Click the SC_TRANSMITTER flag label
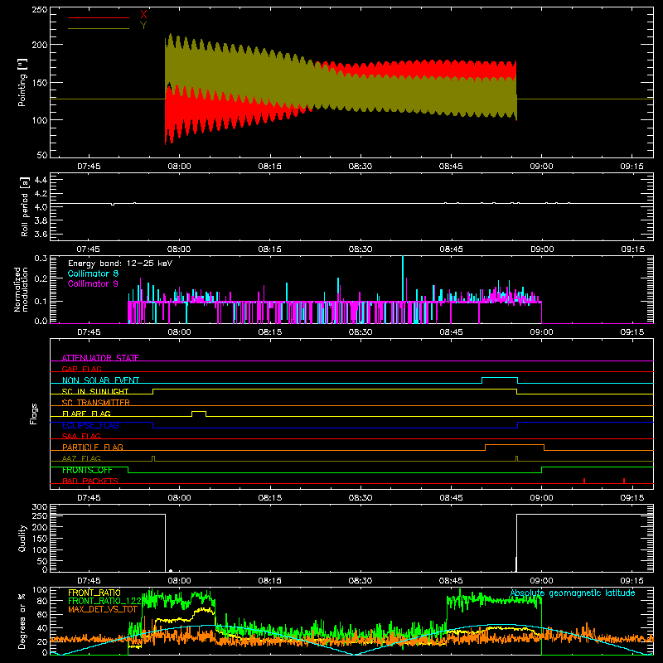The height and width of the screenshot is (663, 663). [x=96, y=402]
